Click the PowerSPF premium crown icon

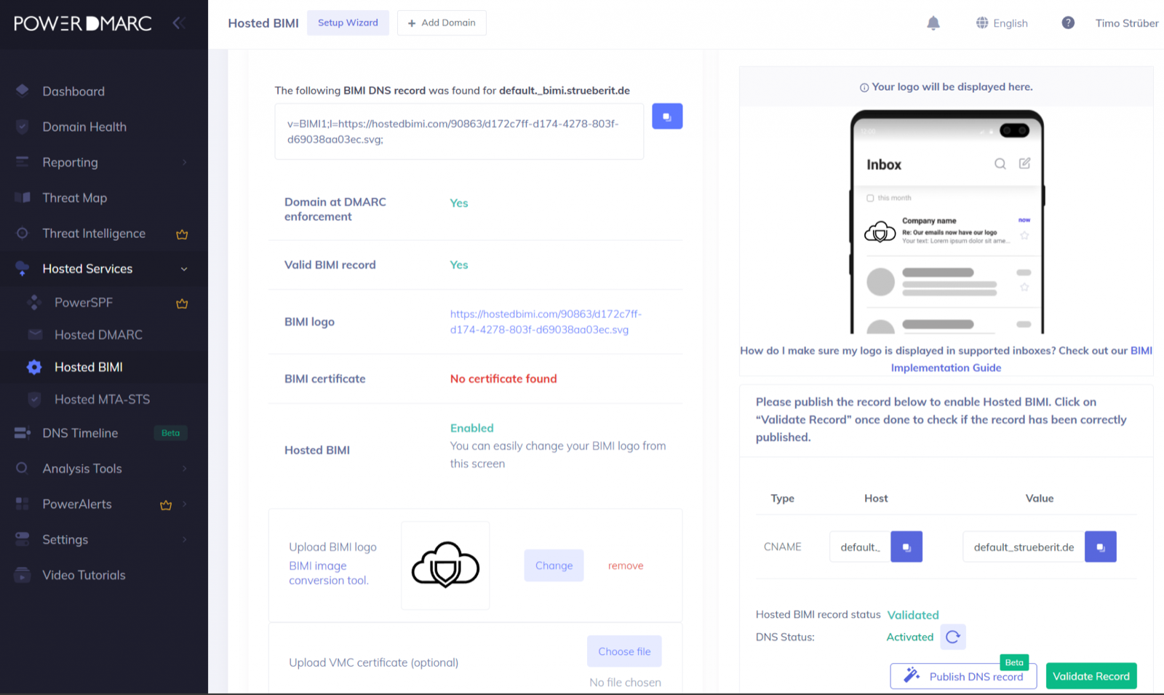coord(182,303)
